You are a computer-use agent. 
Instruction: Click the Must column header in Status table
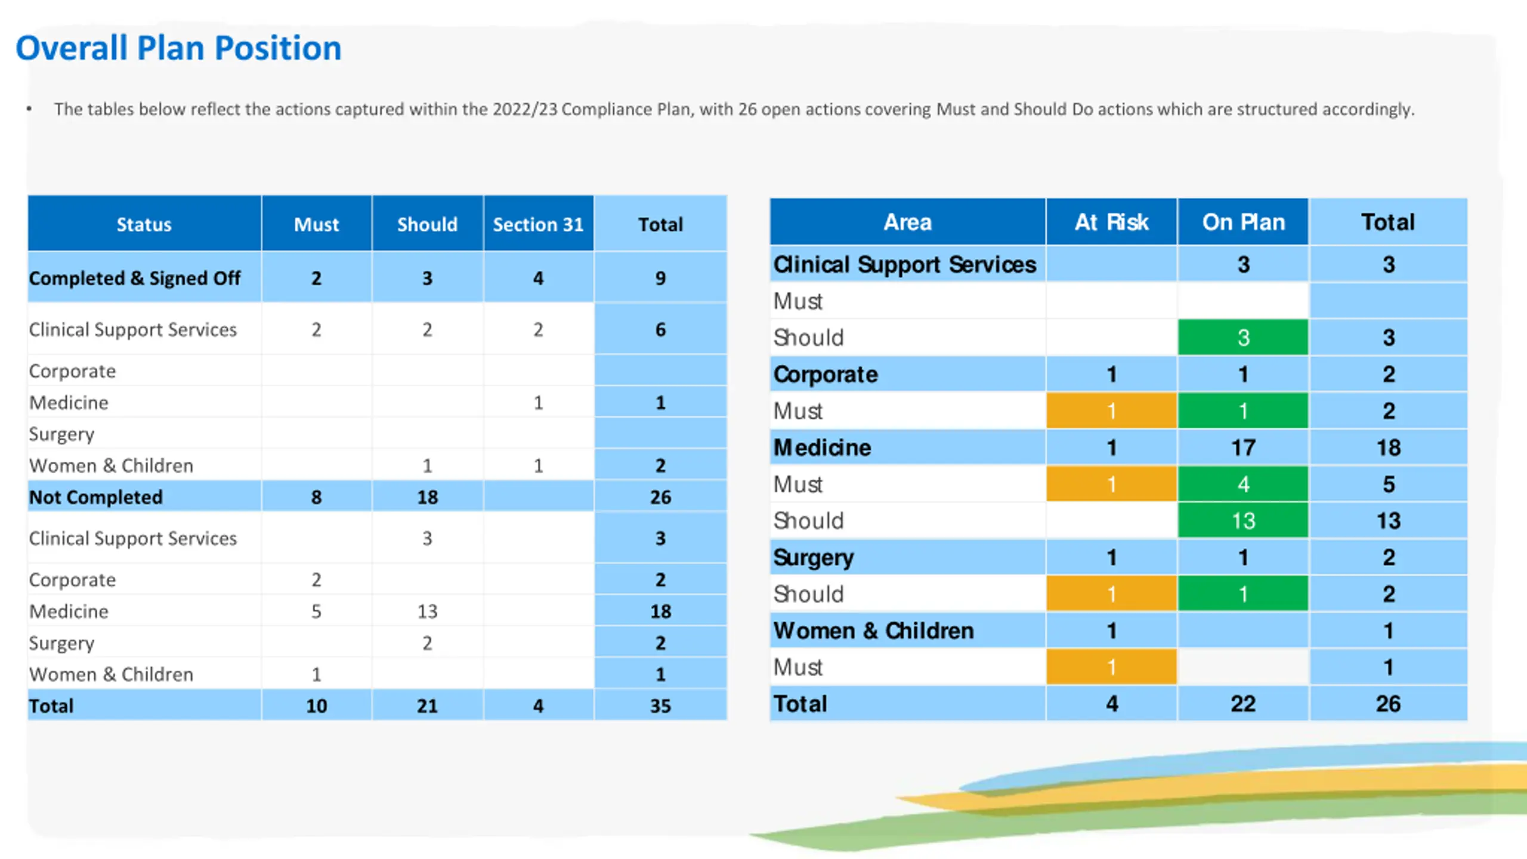click(x=316, y=224)
